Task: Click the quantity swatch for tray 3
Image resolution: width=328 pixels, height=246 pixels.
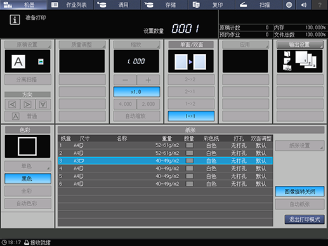Action: pos(190,160)
